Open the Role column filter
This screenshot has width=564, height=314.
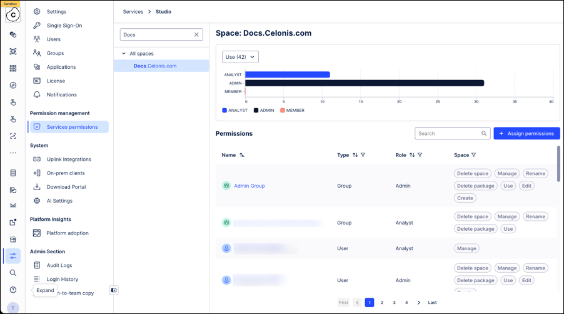click(x=420, y=155)
